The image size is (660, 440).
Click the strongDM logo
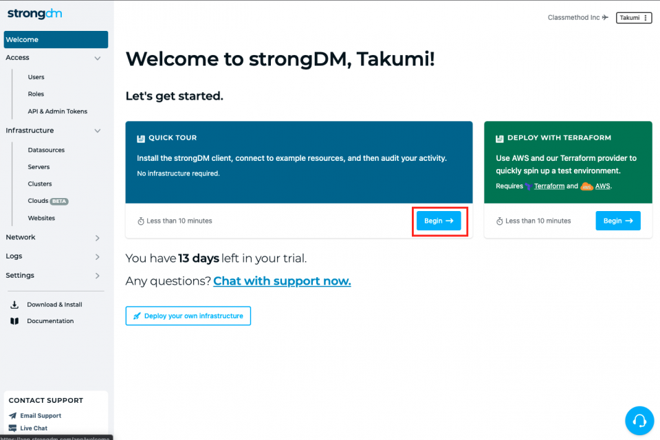pyautogui.click(x=34, y=14)
